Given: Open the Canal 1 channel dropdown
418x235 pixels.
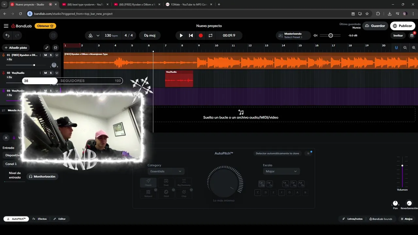Looking at the screenshot, I should point(13,164).
